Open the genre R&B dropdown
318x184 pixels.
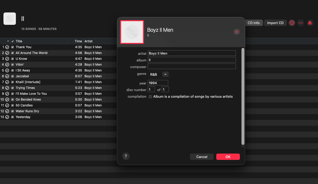tap(159, 74)
